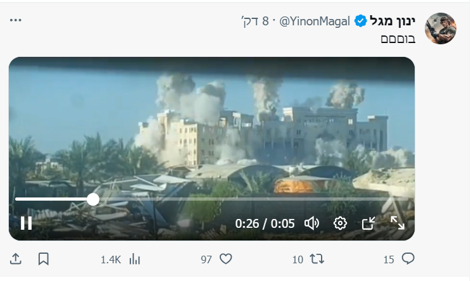Click the blue verified badge
This screenshot has height=281, width=471.
click(360, 22)
